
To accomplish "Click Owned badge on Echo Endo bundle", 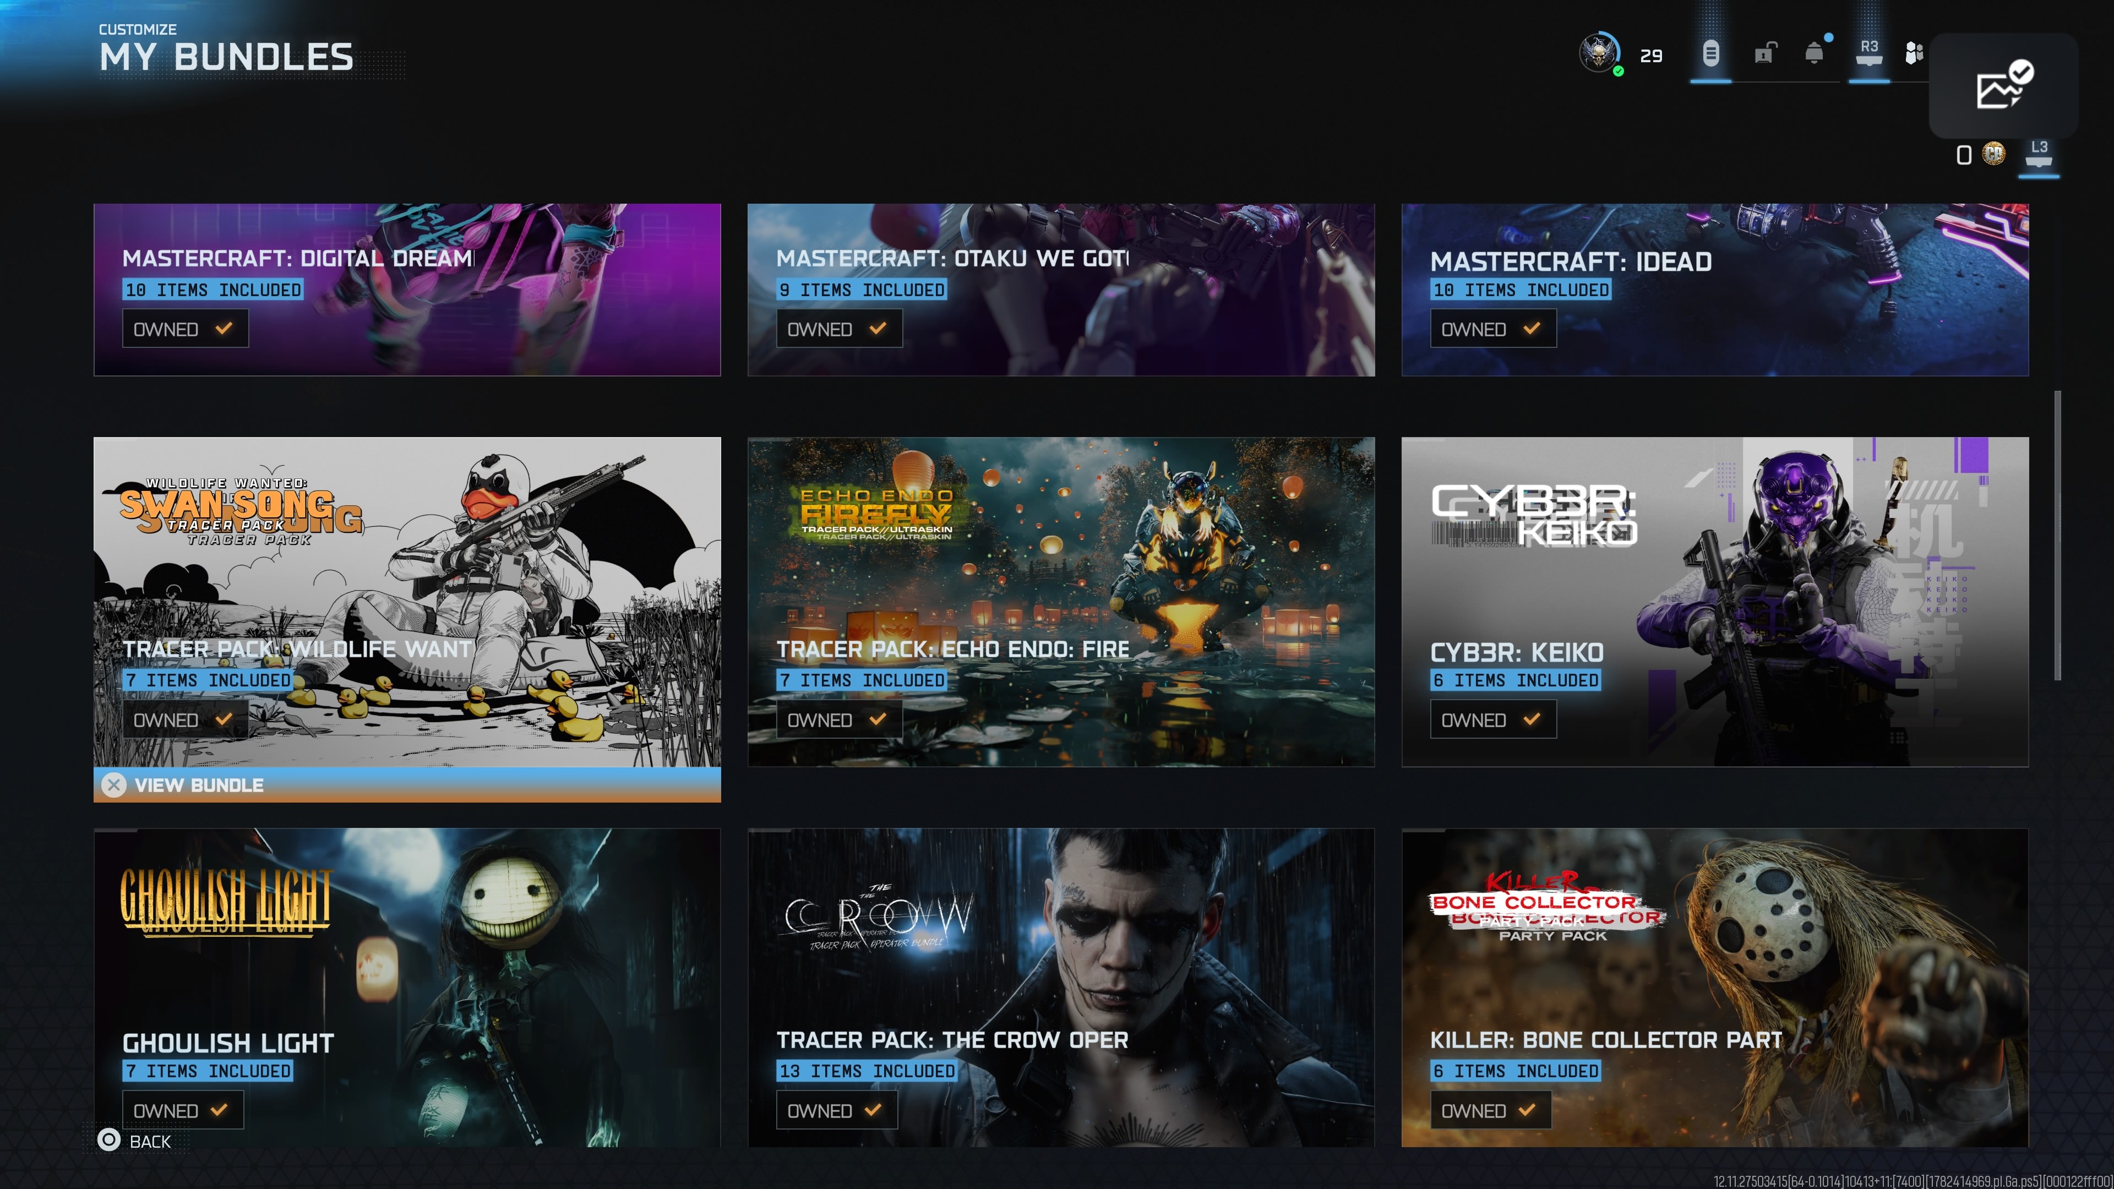I will click(840, 719).
